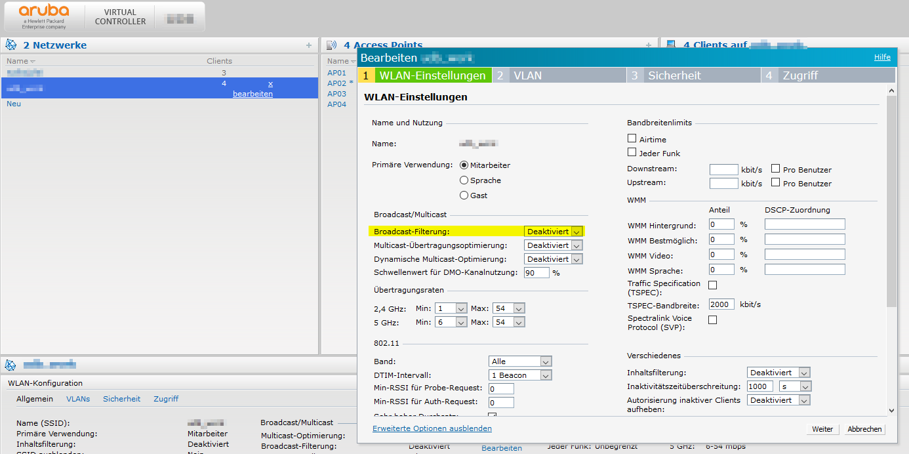Open the 2,4 GHz Max rate dropdown
909x454 pixels.
click(510, 308)
